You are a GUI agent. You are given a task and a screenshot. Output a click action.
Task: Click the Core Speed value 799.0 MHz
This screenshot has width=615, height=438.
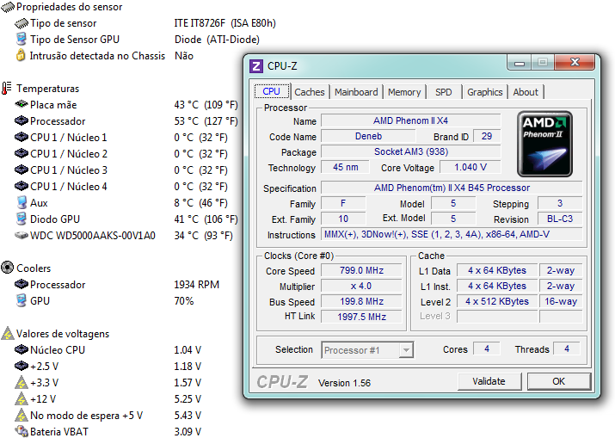[361, 270]
